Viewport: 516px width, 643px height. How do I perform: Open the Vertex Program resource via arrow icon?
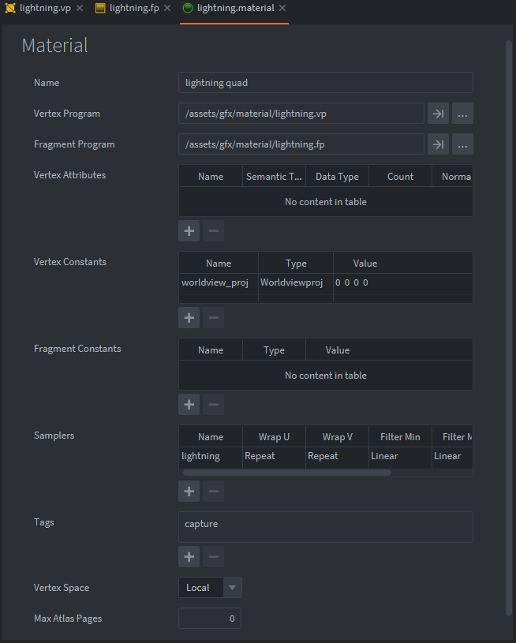tap(438, 113)
